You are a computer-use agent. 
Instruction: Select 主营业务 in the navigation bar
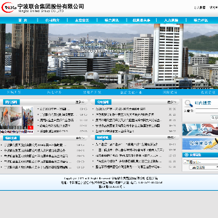82,20
